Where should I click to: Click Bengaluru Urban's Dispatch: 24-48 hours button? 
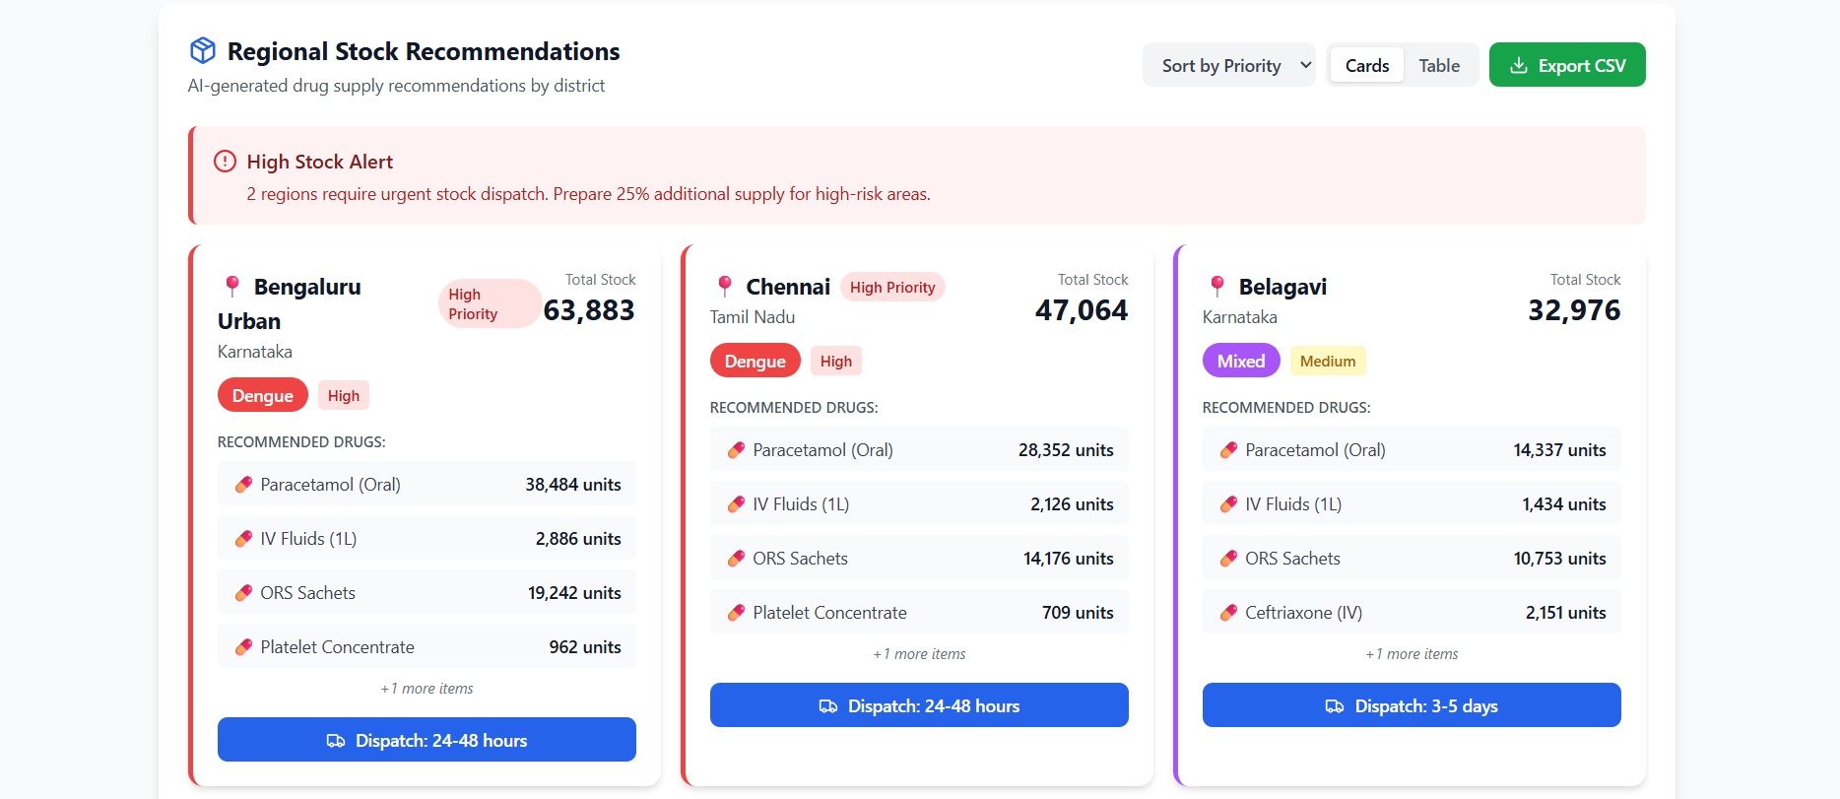[x=427, y=740]
